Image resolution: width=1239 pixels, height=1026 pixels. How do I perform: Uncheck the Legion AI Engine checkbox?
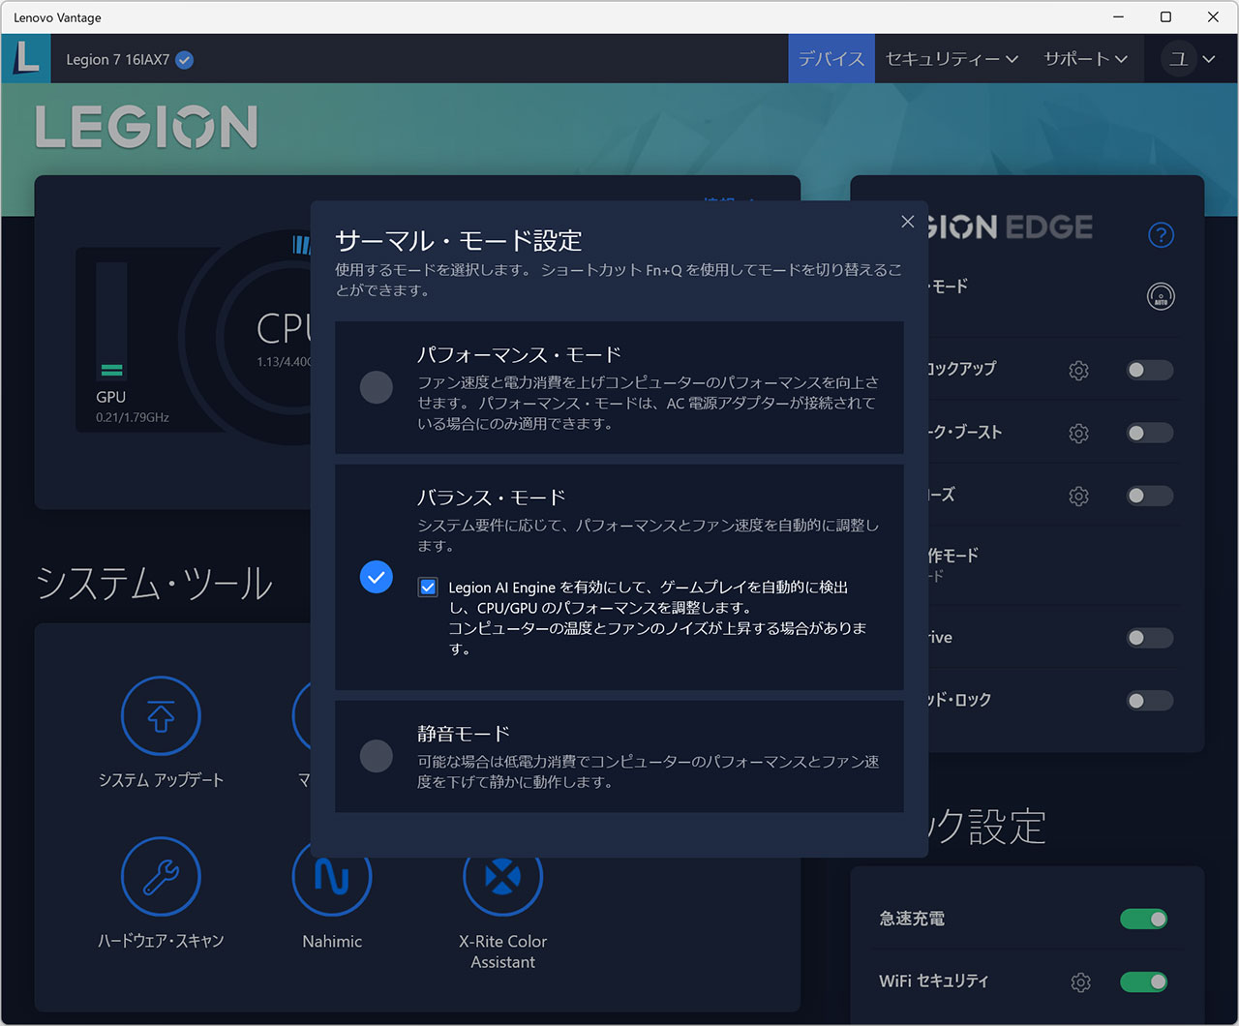428,587
